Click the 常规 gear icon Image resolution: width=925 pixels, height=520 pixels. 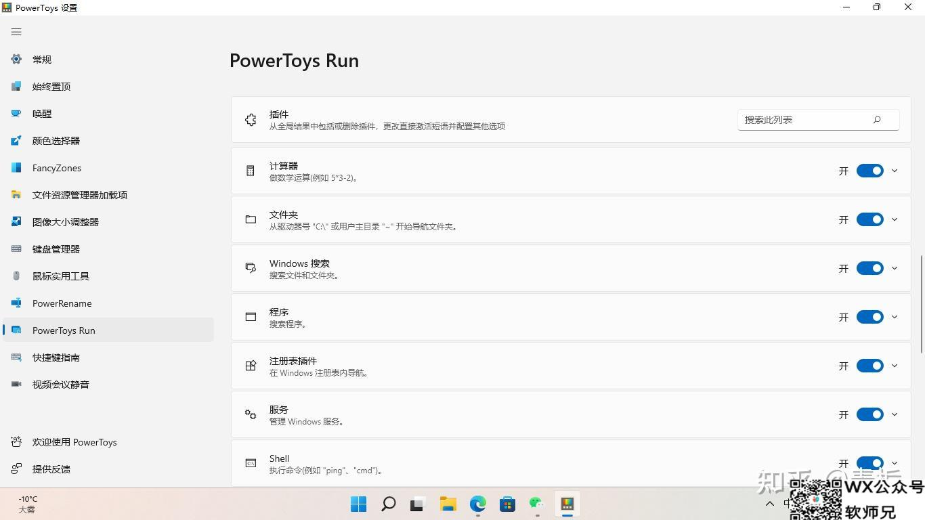click(x=16, y=60)
